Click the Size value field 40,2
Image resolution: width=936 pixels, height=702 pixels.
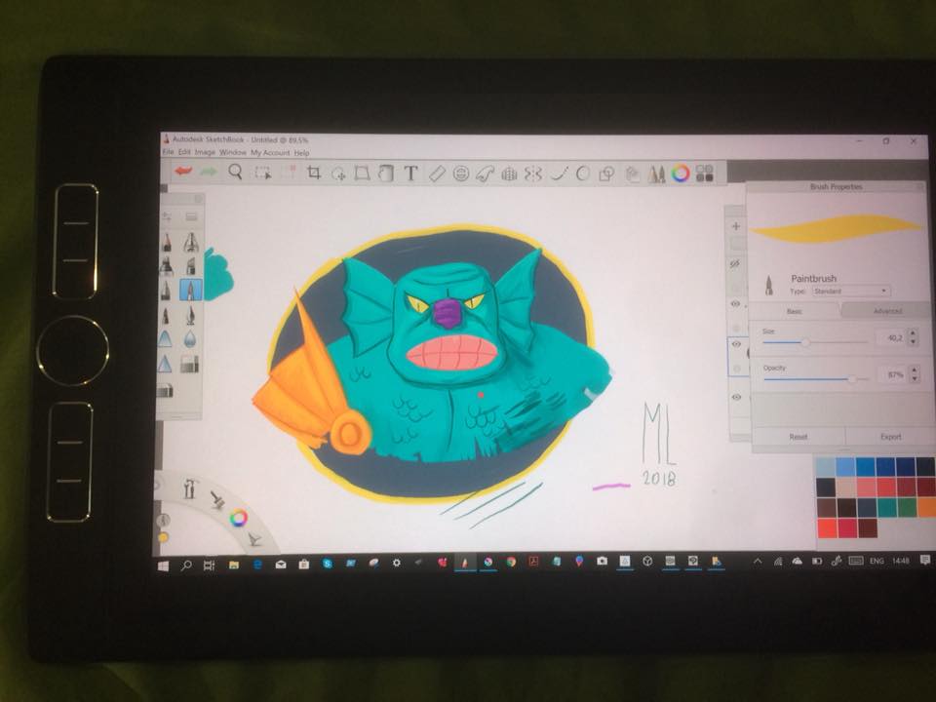[893, 338]
